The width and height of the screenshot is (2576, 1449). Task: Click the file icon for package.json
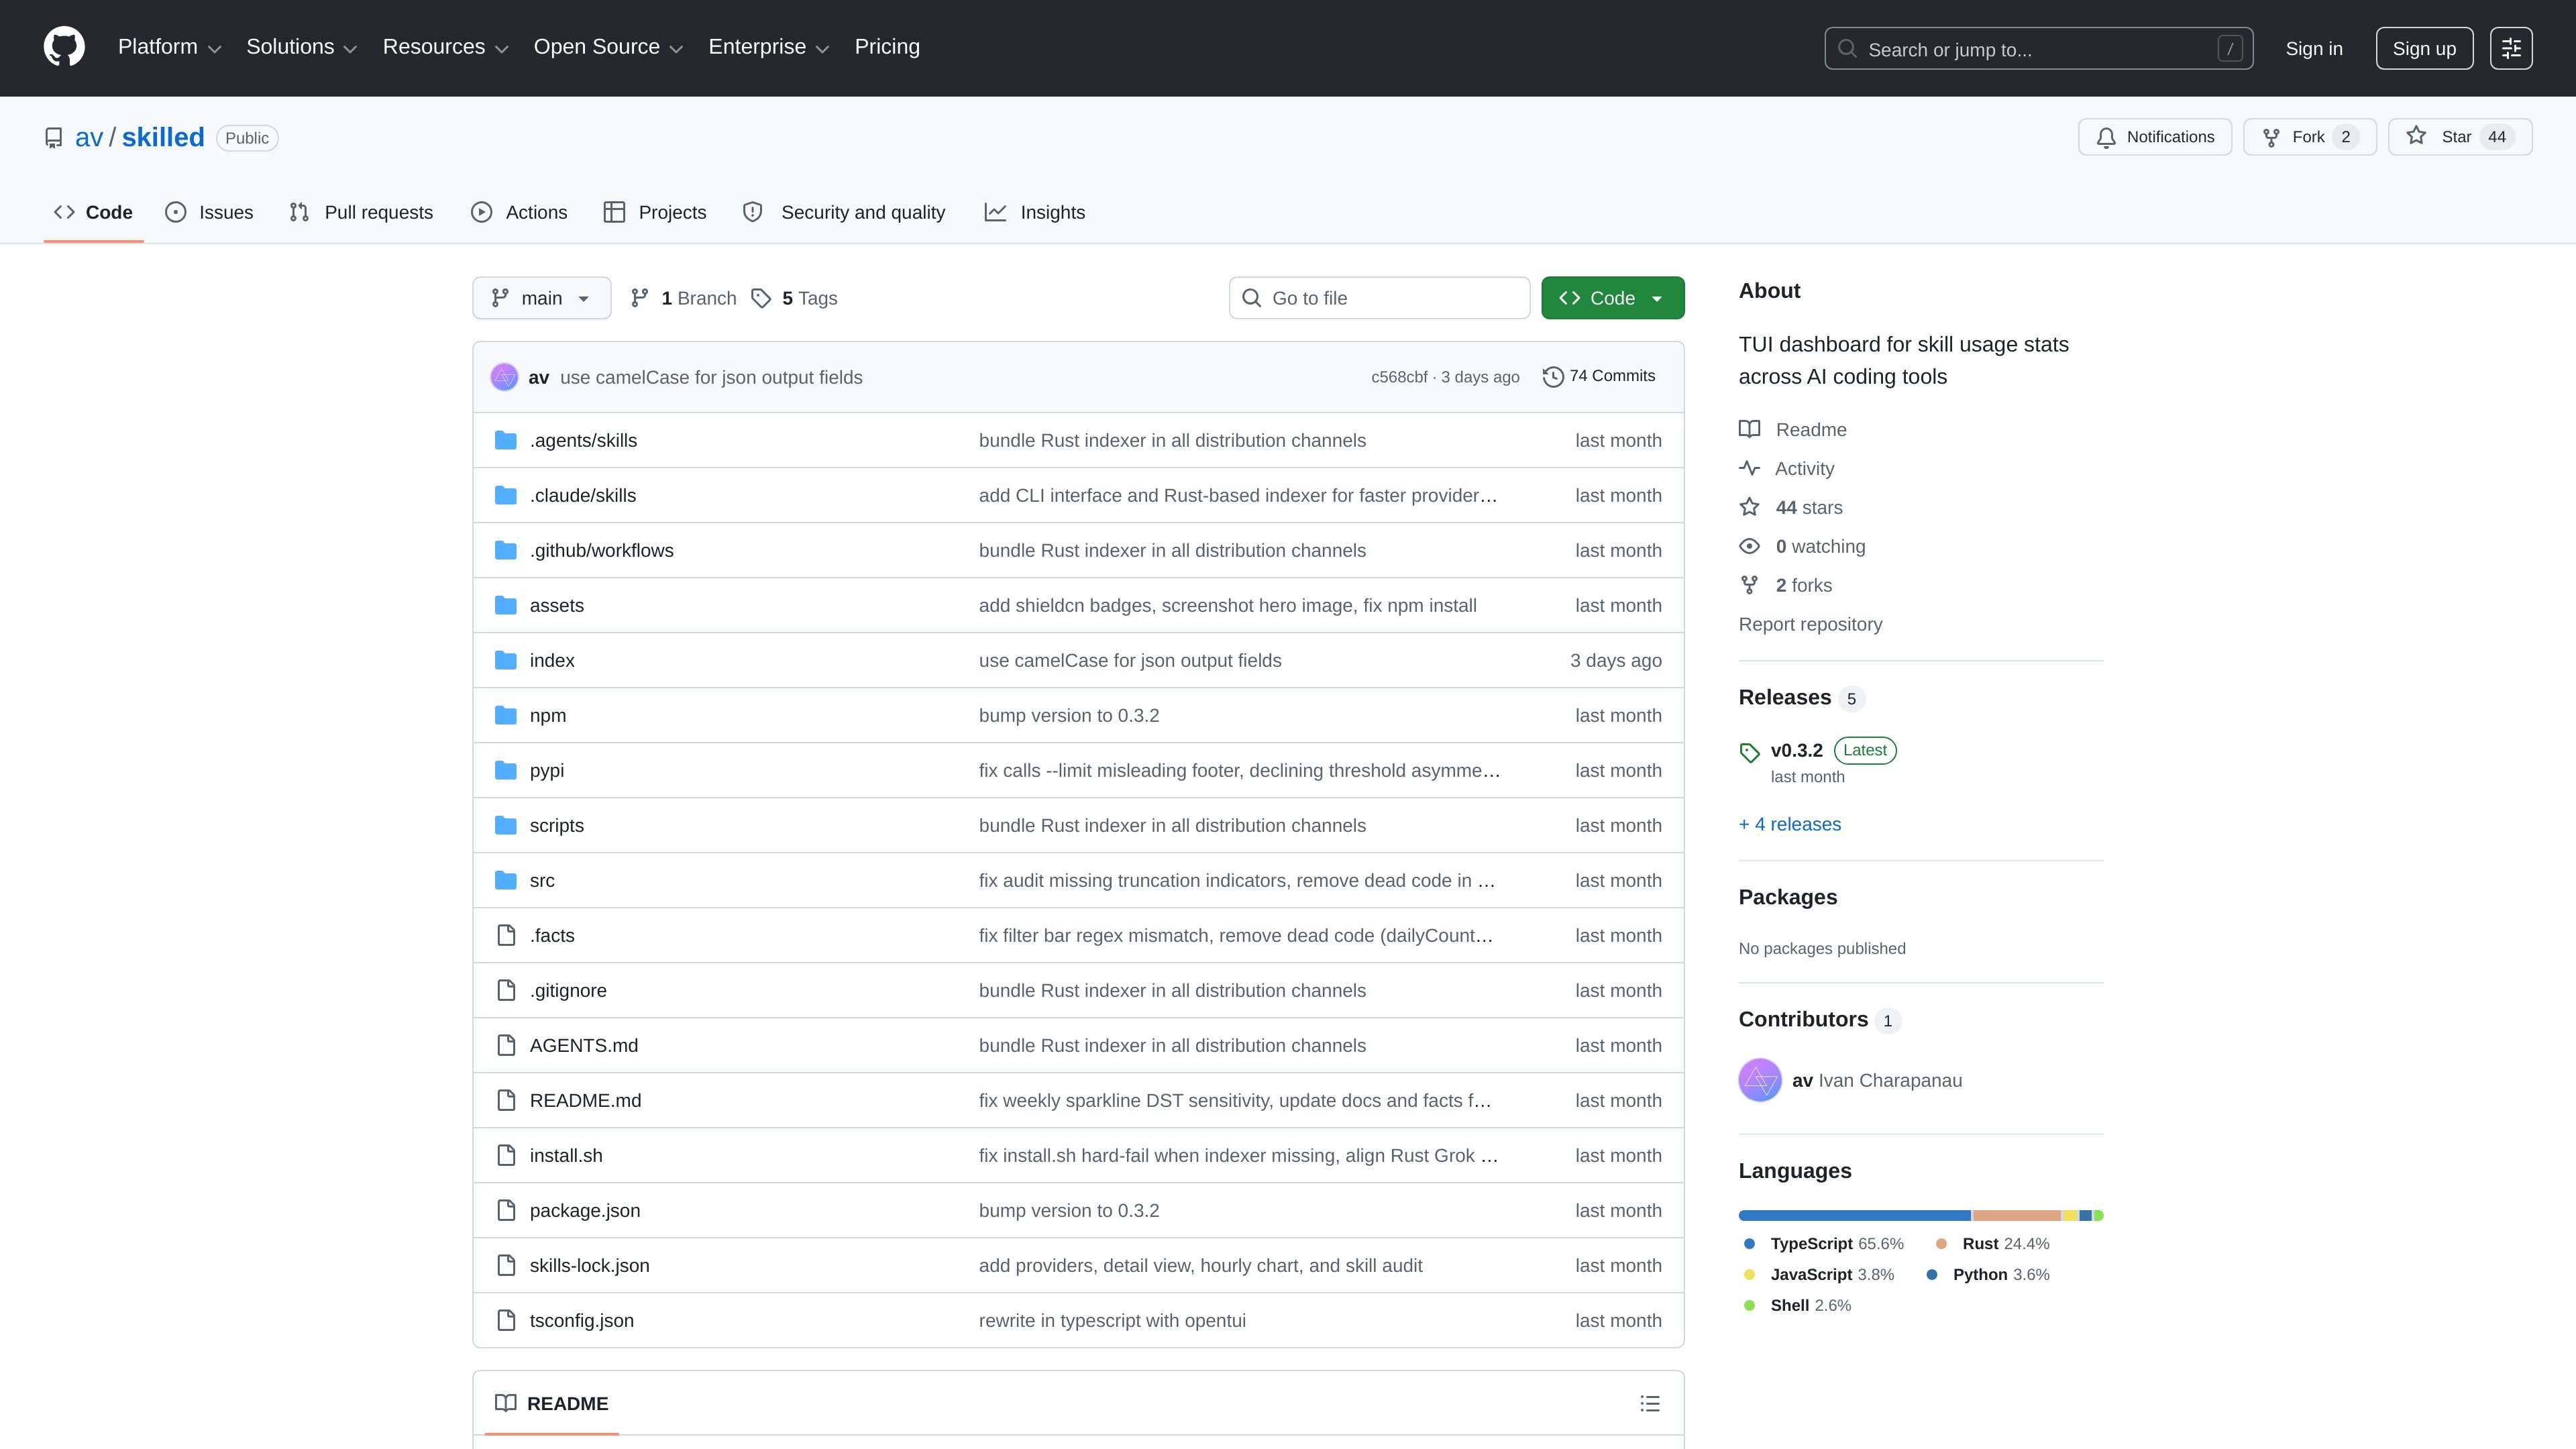507,1210
